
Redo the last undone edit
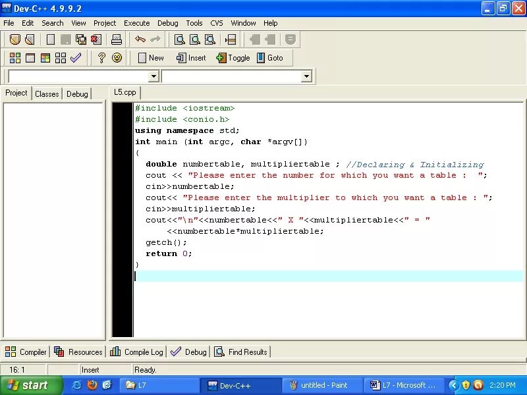click(155, 39)
